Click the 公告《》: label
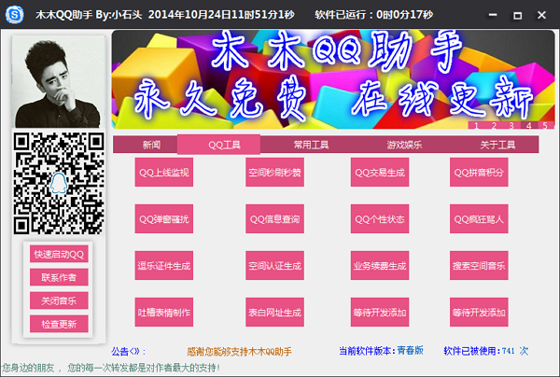This screenshot has width=560, height=377. (129, 351)
